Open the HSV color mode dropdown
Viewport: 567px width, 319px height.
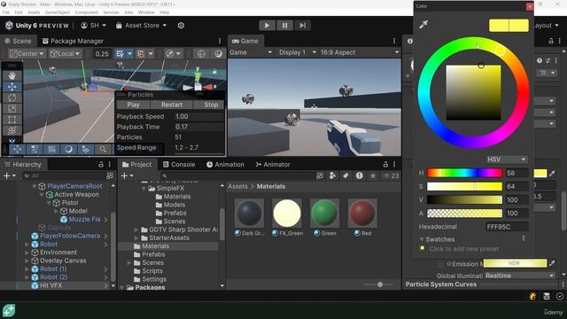pyautogui.click(x=506, y=159)
